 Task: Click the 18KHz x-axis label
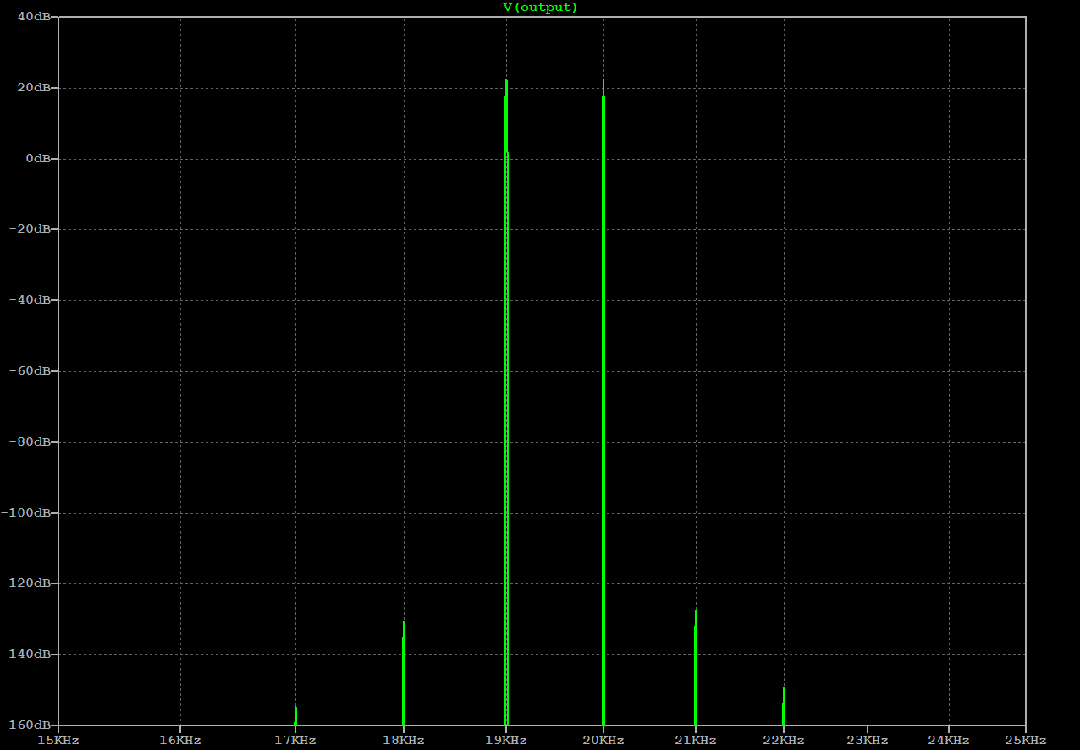click(404, 741)
